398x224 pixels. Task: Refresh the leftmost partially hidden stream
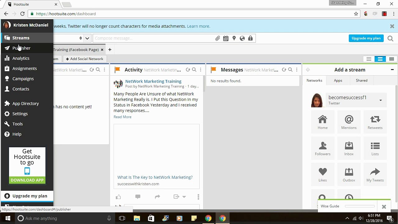pos(92,70)
